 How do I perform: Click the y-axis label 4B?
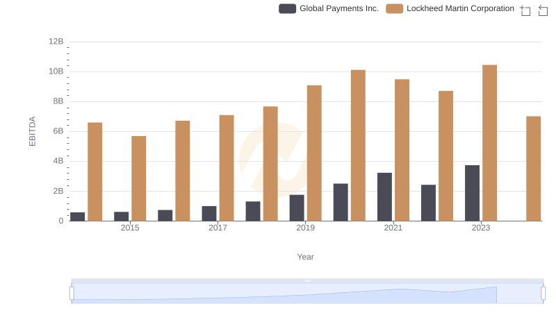(58, 161)
